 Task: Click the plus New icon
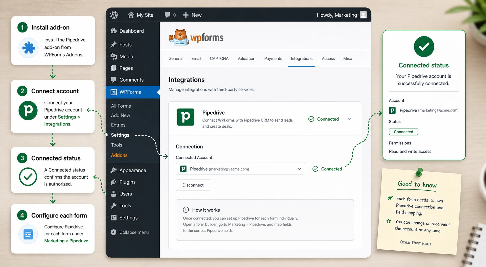186,15
